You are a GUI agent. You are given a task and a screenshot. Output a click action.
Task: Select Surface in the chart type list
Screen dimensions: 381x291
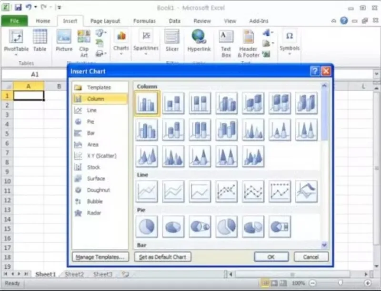(x=100, y=179)
